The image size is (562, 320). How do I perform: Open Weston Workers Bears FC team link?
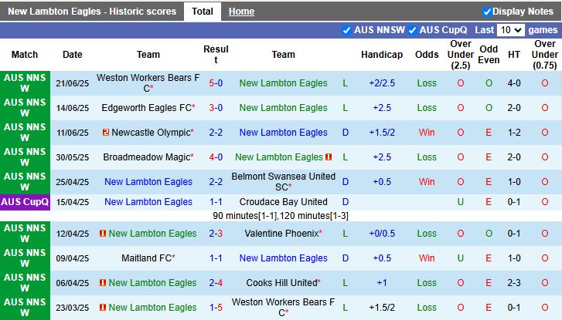click(x=148, y=83)
